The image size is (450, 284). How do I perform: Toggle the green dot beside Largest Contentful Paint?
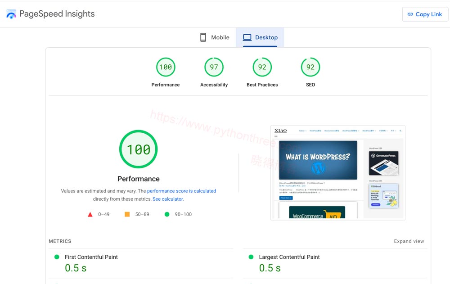pyautogui.click(x=250, y=257)
